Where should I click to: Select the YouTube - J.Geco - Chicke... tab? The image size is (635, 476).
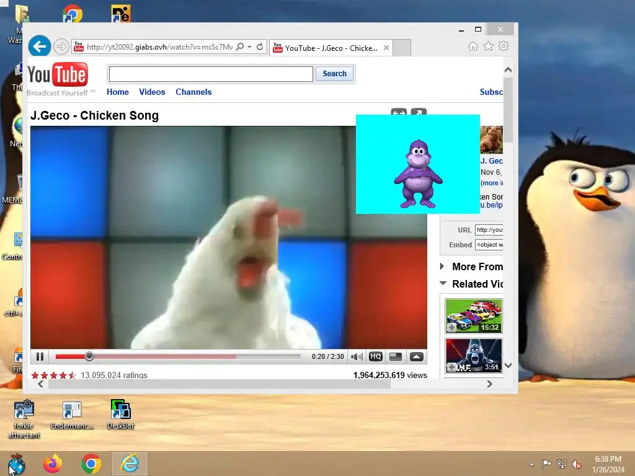[x=331, y=48]
